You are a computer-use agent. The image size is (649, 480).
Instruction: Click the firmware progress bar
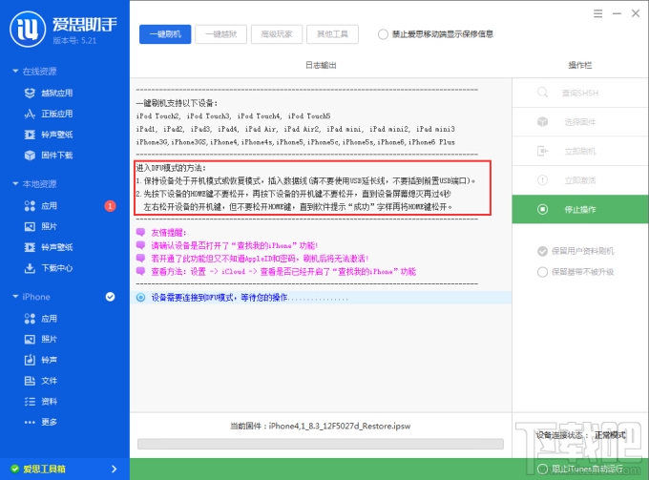321,444
